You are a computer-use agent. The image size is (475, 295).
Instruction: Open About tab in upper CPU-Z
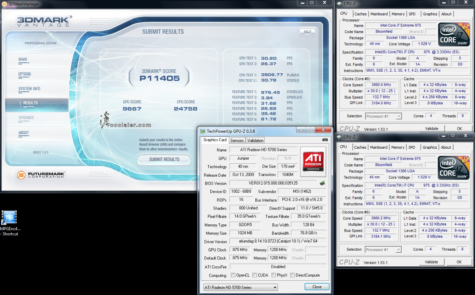(446, 14)
